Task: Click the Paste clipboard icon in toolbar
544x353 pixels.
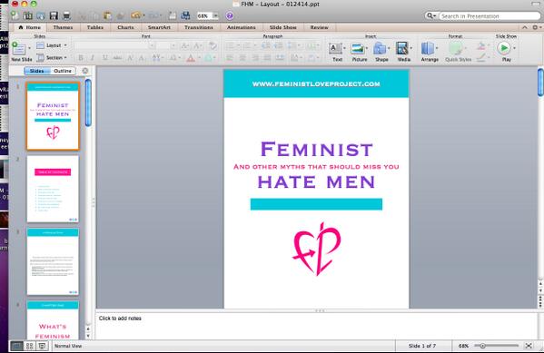Action: (x=107, y=15)
